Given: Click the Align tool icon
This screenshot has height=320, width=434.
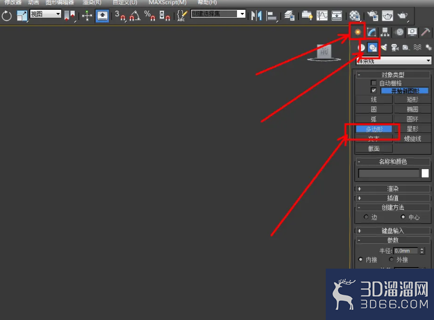Looking at the screenshot, I should click(272, 16).
